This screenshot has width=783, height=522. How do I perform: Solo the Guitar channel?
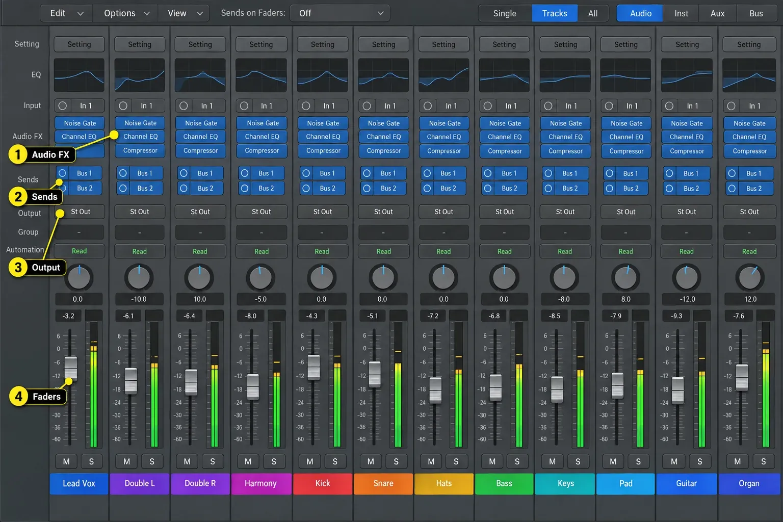tap(699, 461)
